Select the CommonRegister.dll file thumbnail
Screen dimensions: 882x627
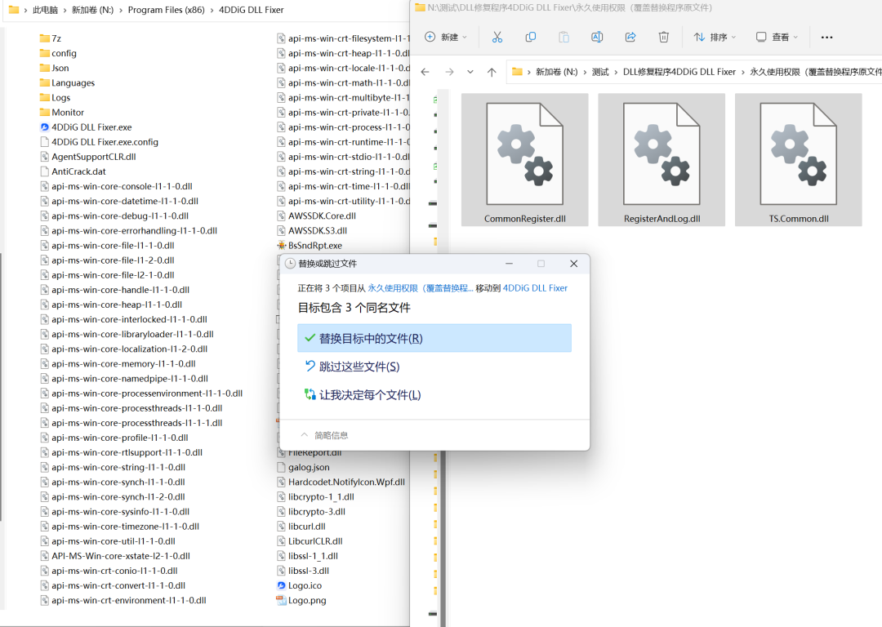pos(525,160)
